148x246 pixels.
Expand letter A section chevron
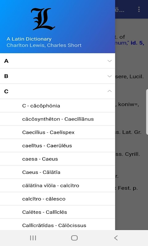pos(110,61)
